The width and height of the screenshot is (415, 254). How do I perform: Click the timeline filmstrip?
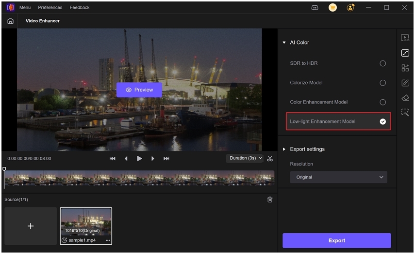139,178
